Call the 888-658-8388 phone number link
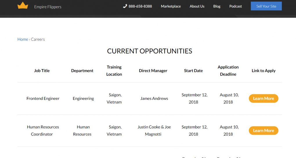296x158 pixels. pyautogui.click(x=140, y=6)
